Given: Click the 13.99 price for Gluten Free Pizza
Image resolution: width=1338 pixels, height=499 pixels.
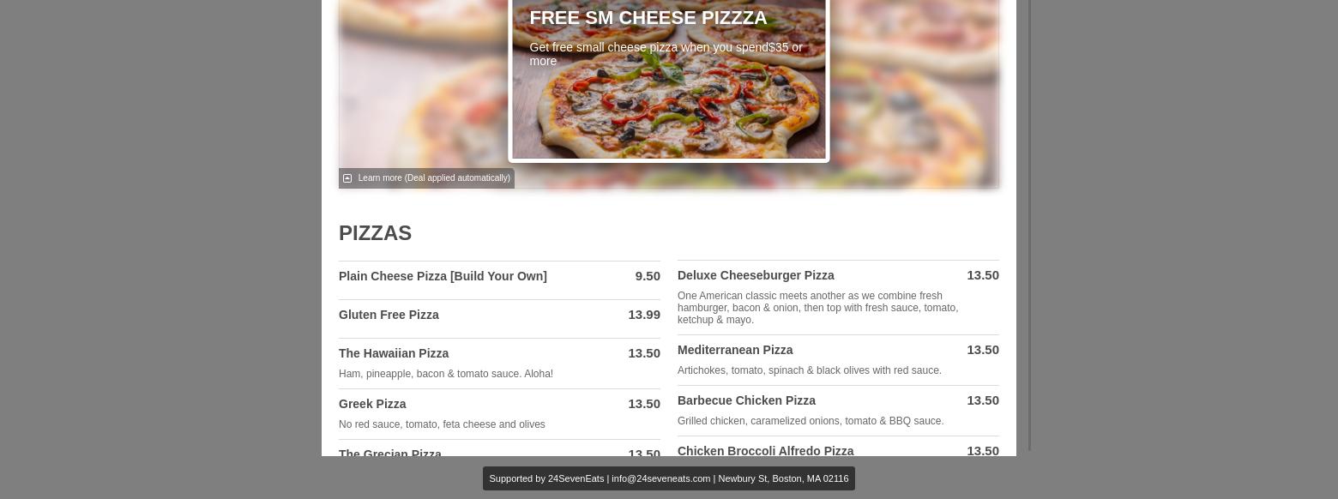Looking at the screenshot, I should click(644, 315).
